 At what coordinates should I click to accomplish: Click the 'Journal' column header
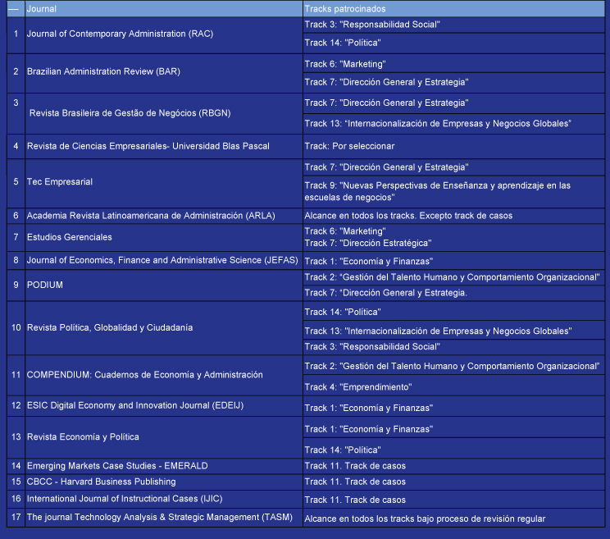point(164,8)
